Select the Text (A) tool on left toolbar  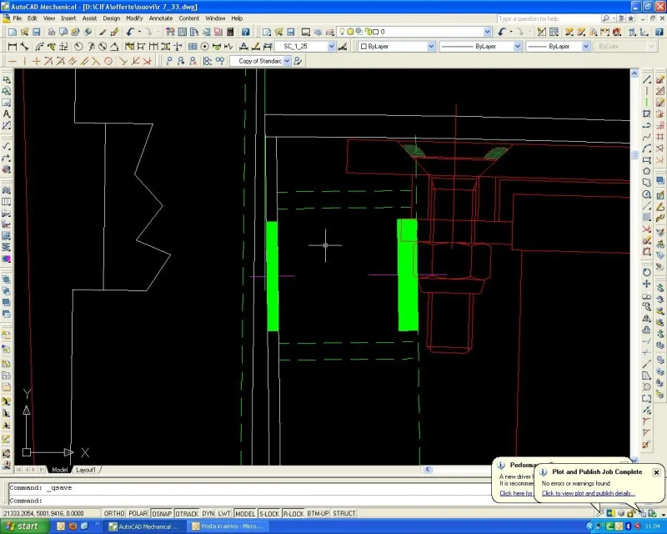pyautogui.click(x=7, y=113)
